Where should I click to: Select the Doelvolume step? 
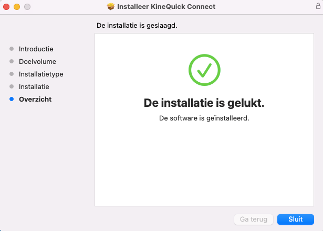click(37, 61)
